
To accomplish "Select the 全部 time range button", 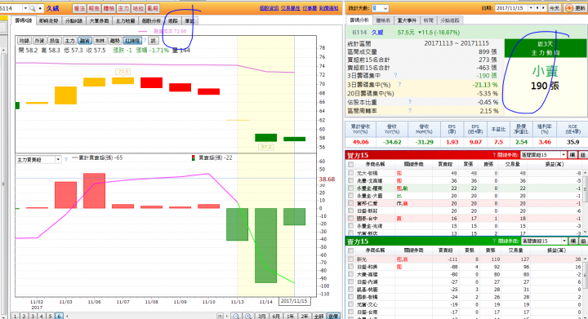I will (x=318, y=316).
